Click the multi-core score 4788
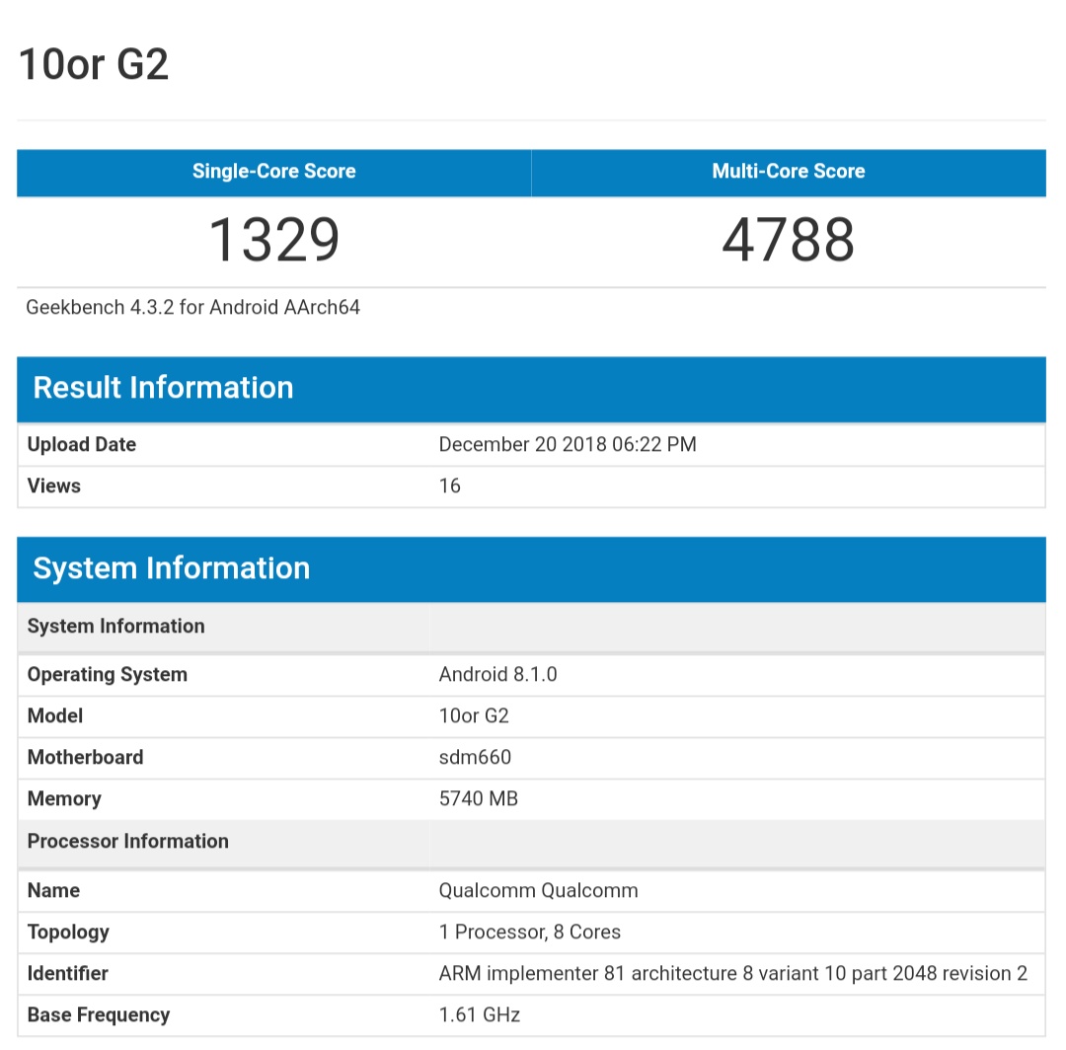 pos(788,237)
